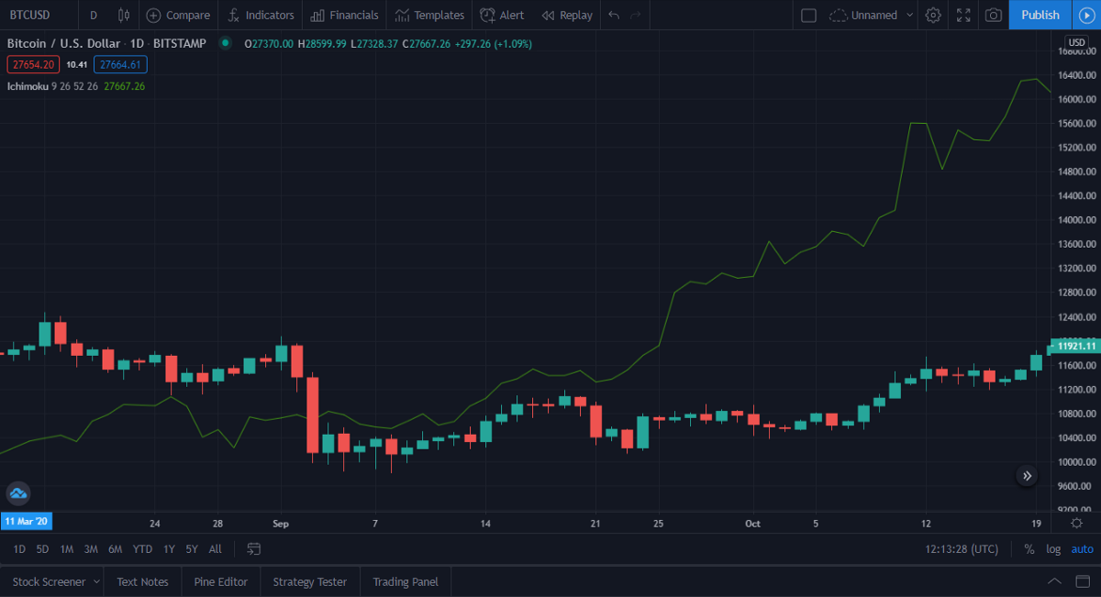Open the go-to-date calendar icon
Viewport: 1101px width, 597px height.
point(254,548)
